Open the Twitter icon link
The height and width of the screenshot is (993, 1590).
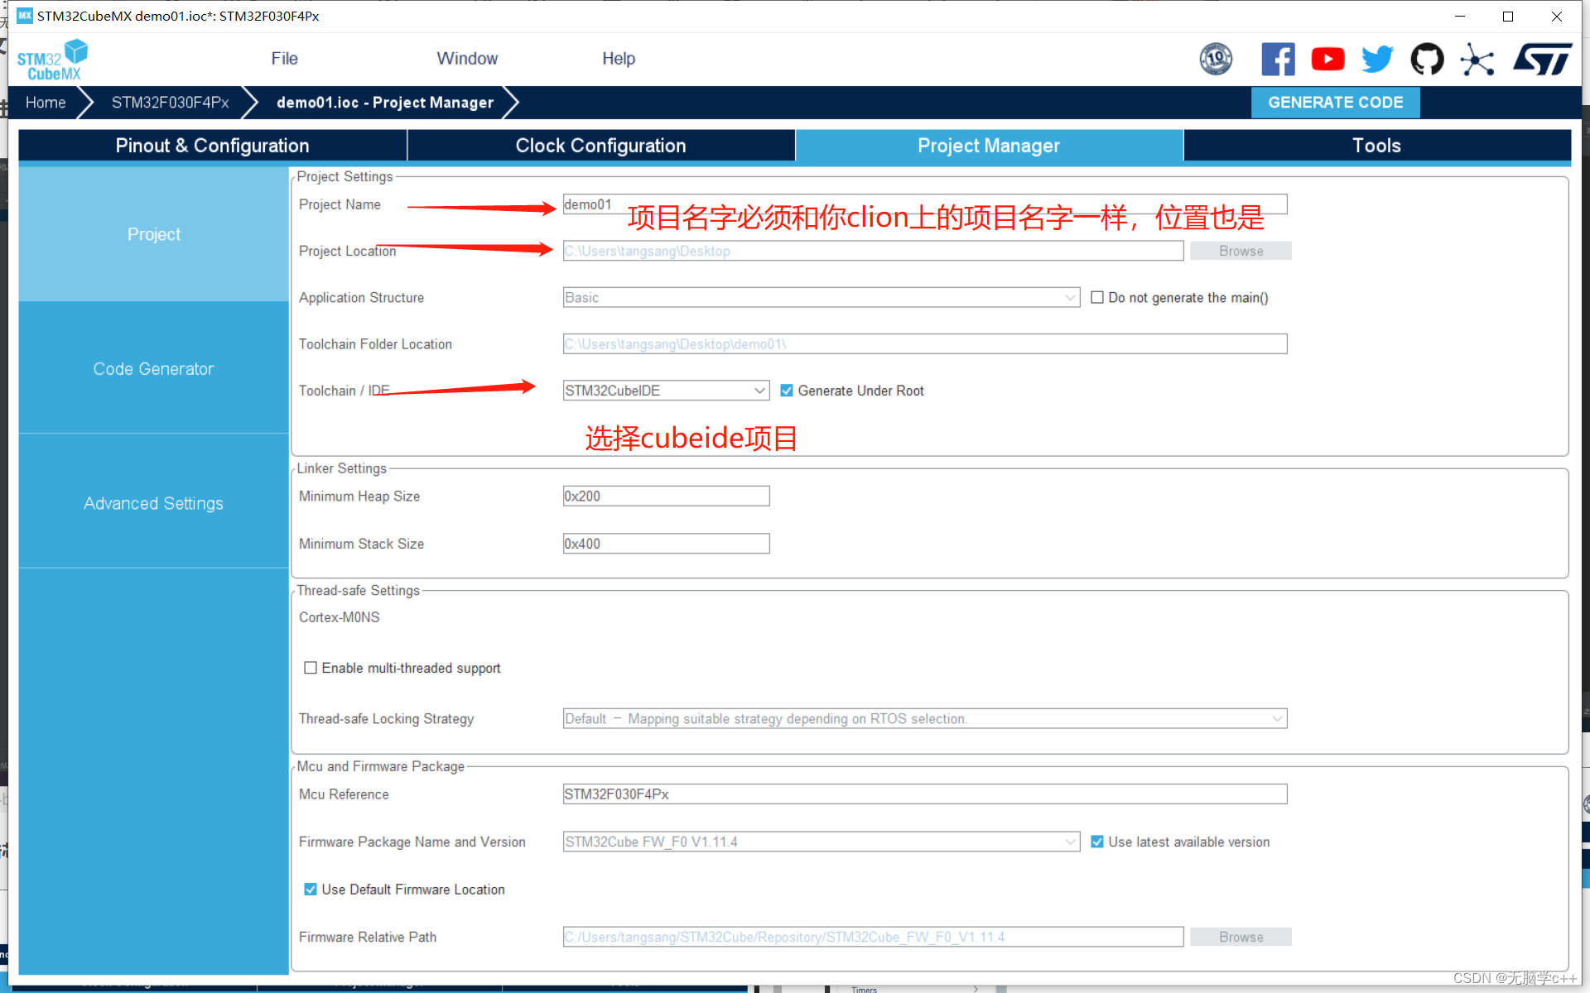tap(1377, 59)
